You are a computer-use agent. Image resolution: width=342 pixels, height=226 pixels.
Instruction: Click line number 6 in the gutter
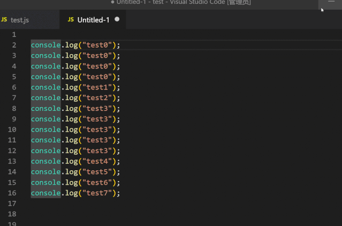click(x=14, y=87)
